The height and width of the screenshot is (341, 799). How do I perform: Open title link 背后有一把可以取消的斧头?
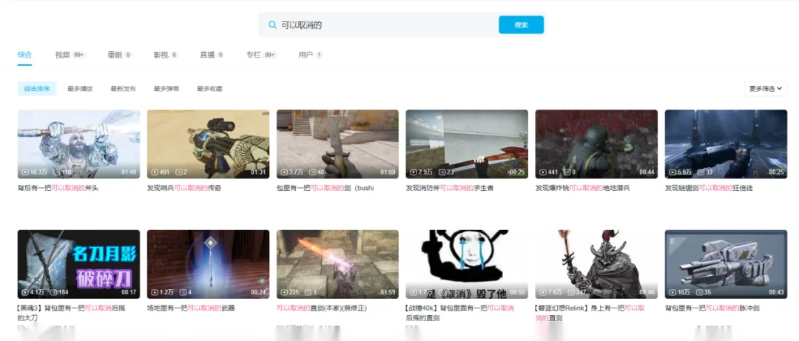[58, 188]
